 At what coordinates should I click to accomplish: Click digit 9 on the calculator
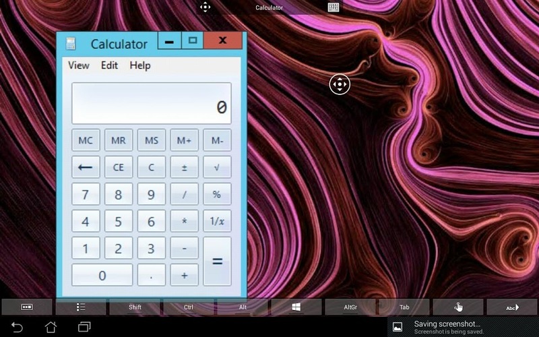tap(151, 194)
